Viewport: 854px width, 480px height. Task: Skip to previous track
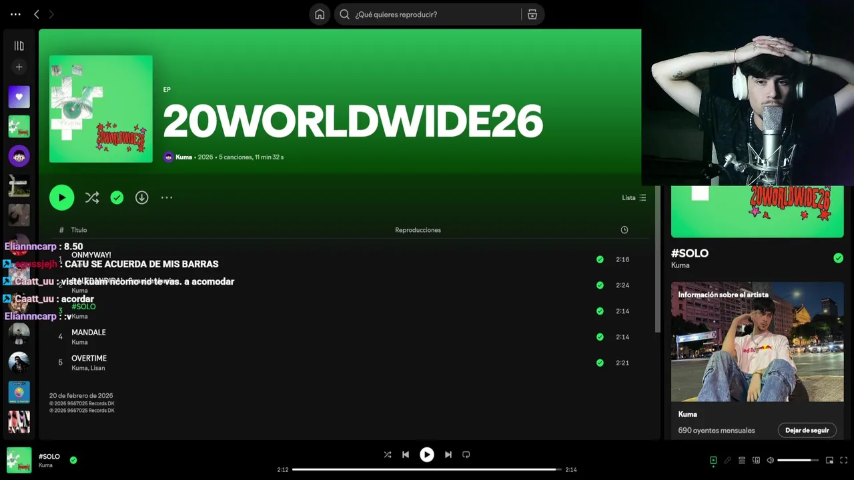[x=406, y=455]
